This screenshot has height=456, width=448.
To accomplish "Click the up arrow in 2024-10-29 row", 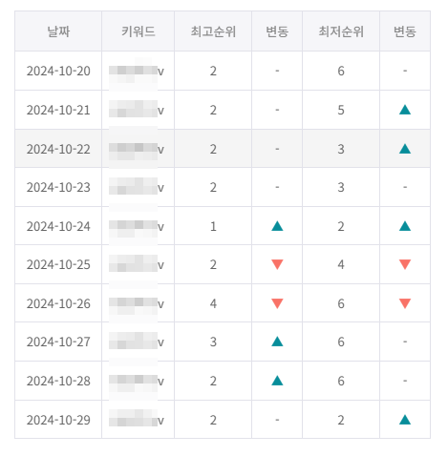I will click(405, 420).
